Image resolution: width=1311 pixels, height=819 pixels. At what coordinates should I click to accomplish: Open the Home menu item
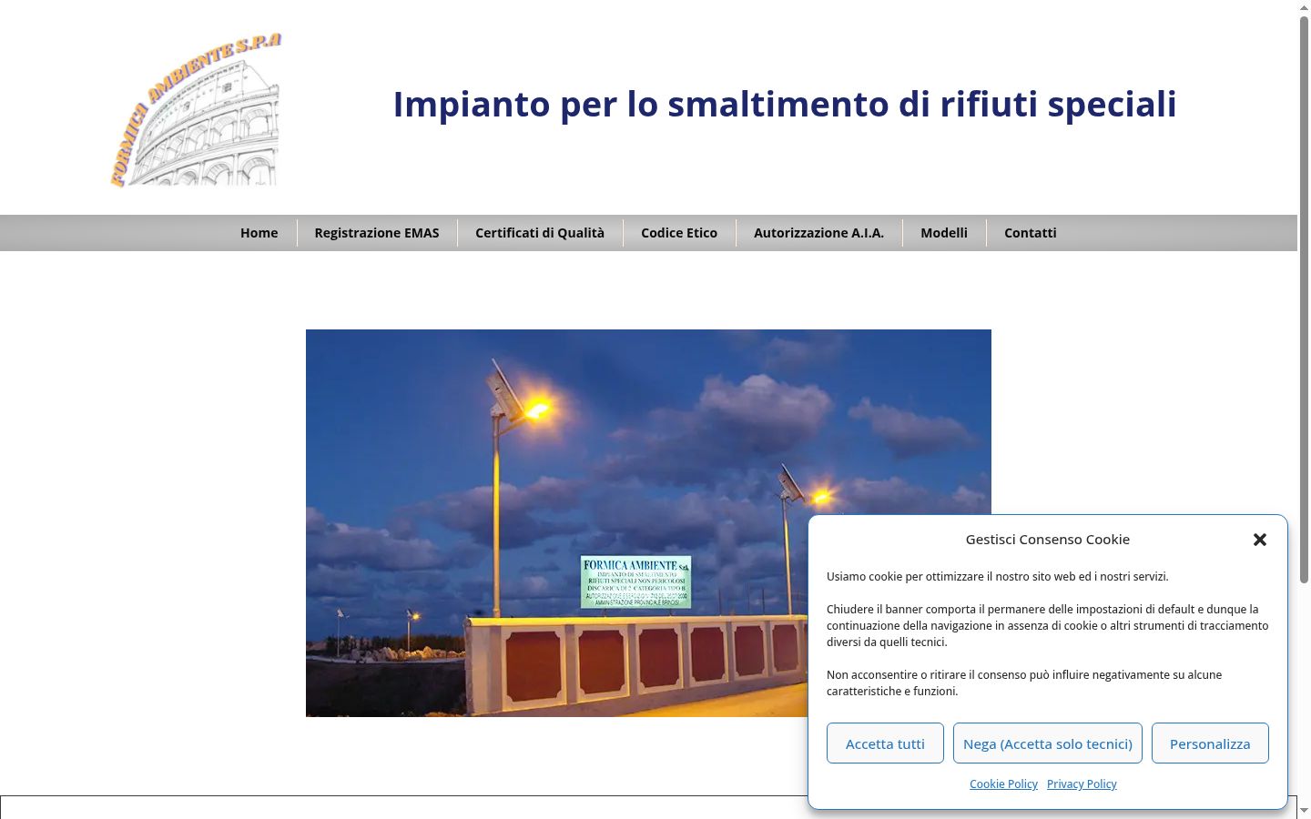coord(259,233)
